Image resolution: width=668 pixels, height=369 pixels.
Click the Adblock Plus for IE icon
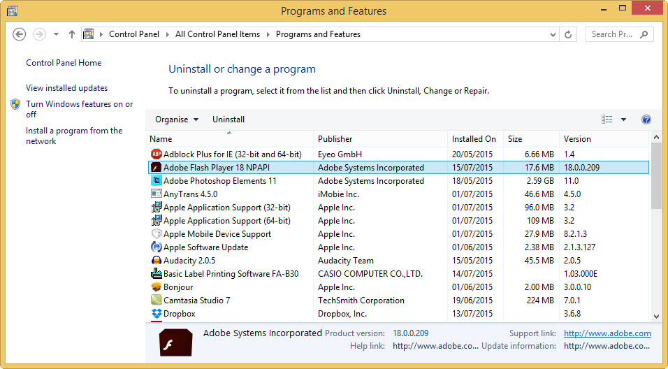157,154
